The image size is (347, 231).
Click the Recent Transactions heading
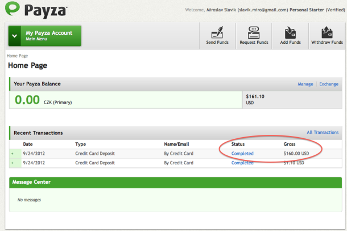pos(38,133)
